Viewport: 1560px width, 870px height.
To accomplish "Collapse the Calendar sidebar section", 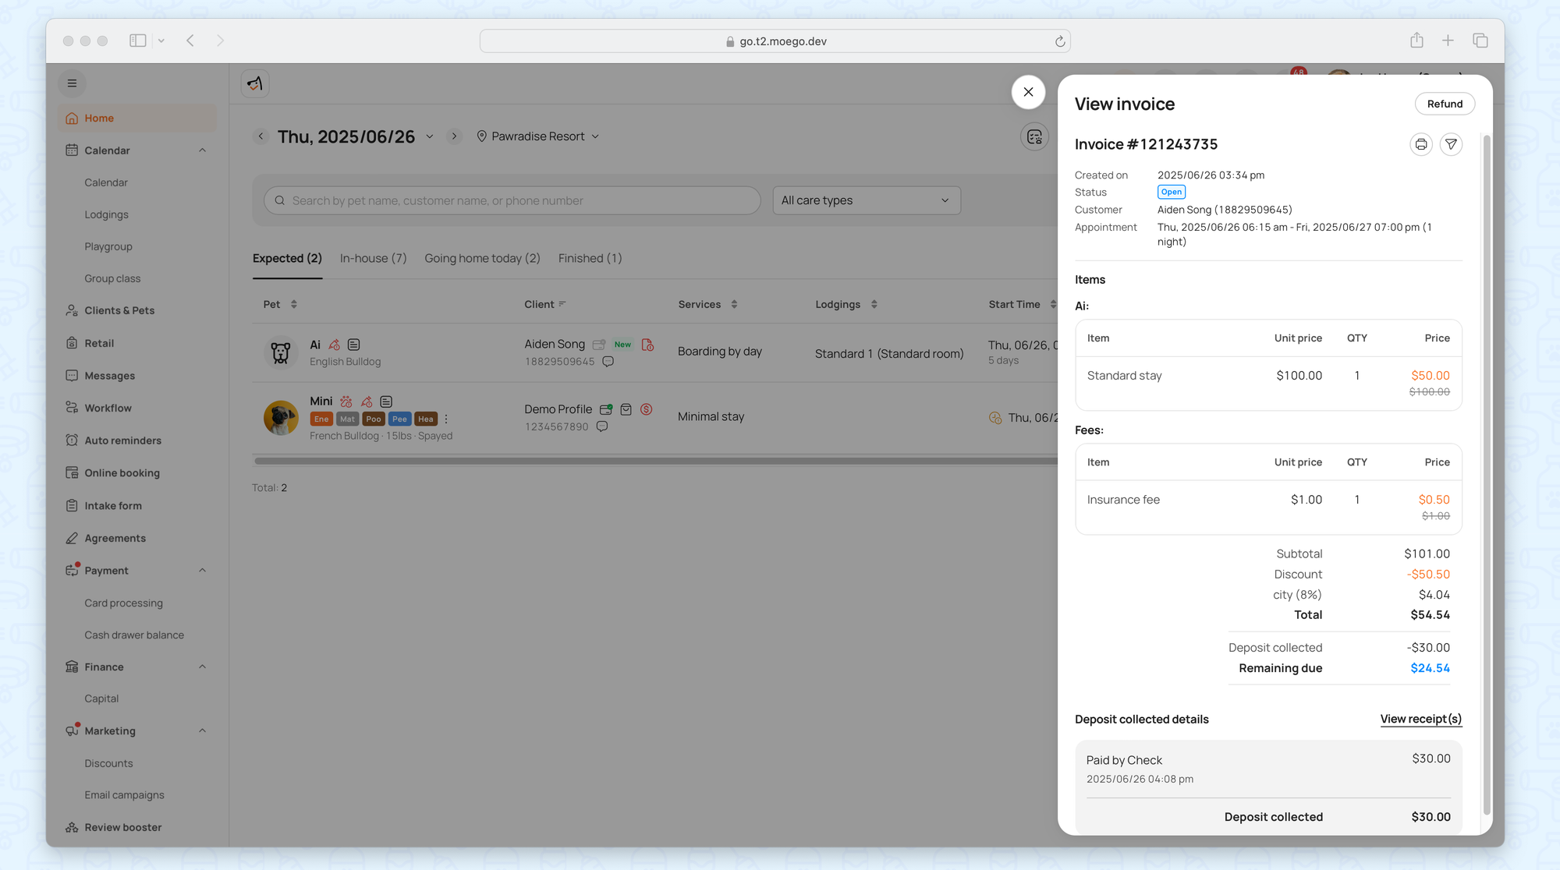I will coord(202,150).
